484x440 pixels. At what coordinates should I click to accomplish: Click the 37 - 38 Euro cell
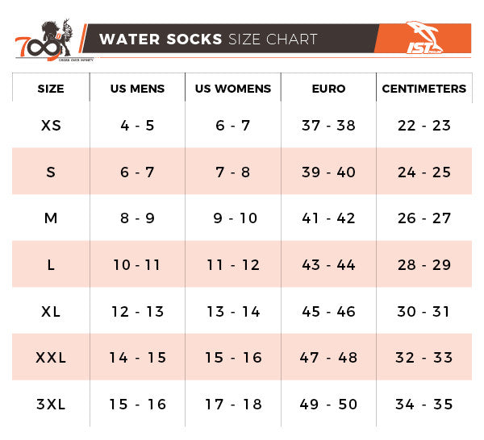pyautogui.click(x=328, y=126)
